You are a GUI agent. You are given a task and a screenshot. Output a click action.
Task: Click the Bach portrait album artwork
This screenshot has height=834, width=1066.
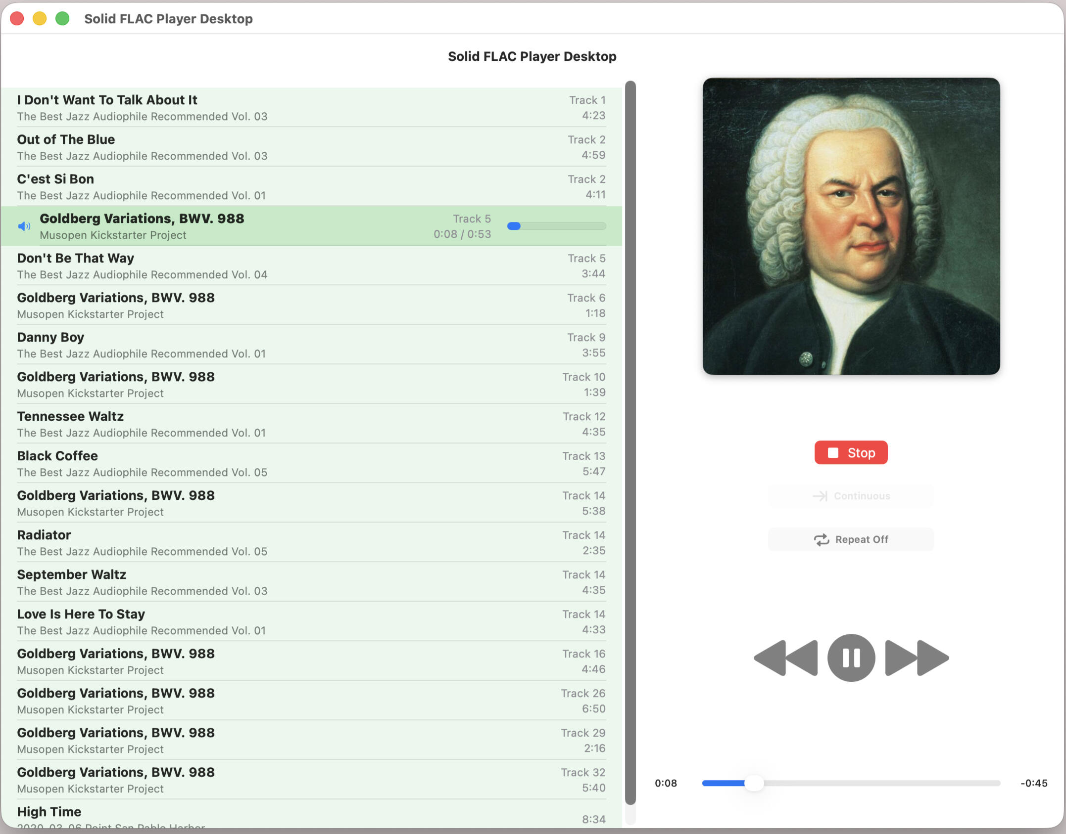pos(851,226)
